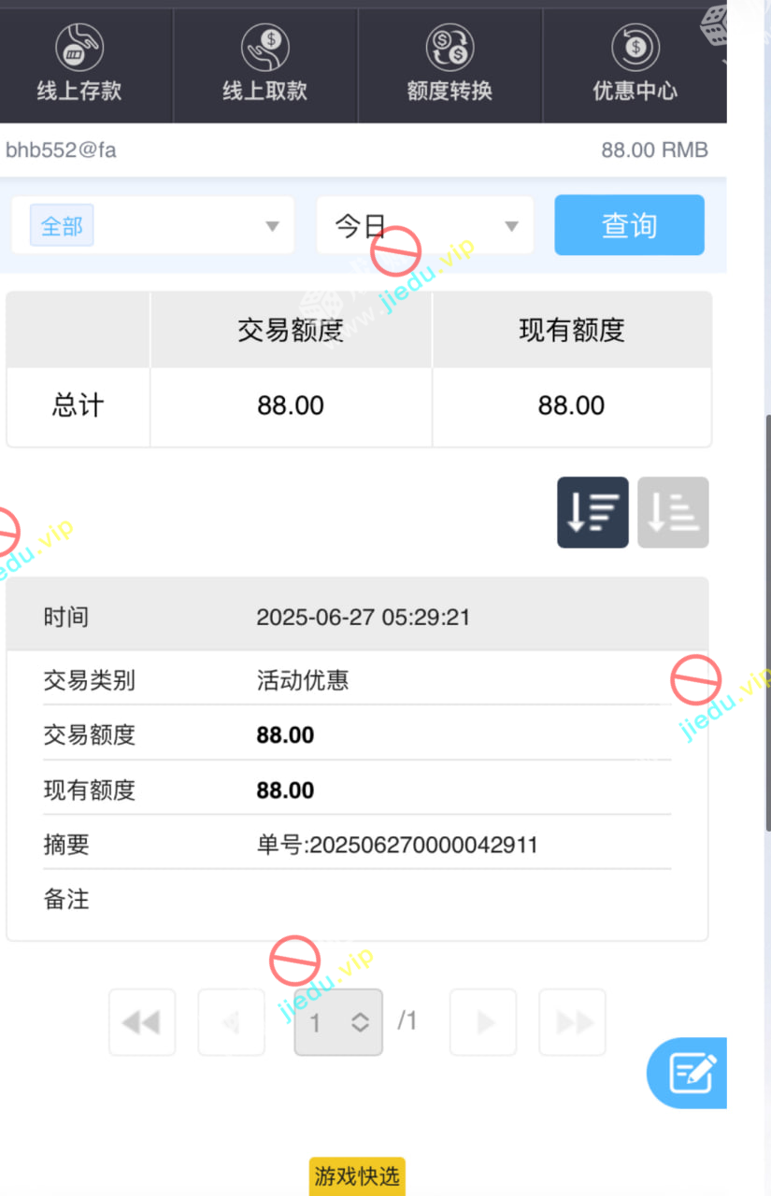The height and width of the screenshot is (1196, 771).
Task: Jump to first page double-left arrow
Action: point(142,1022)
